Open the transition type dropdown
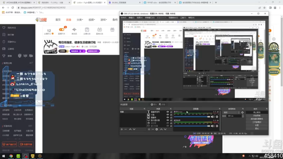 (232, 112)
